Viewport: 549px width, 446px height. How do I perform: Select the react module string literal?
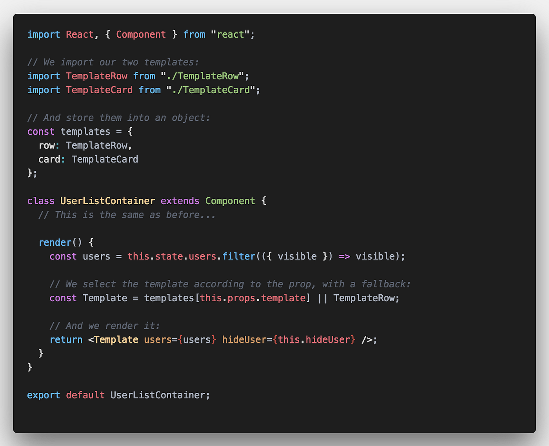[231, 34]
